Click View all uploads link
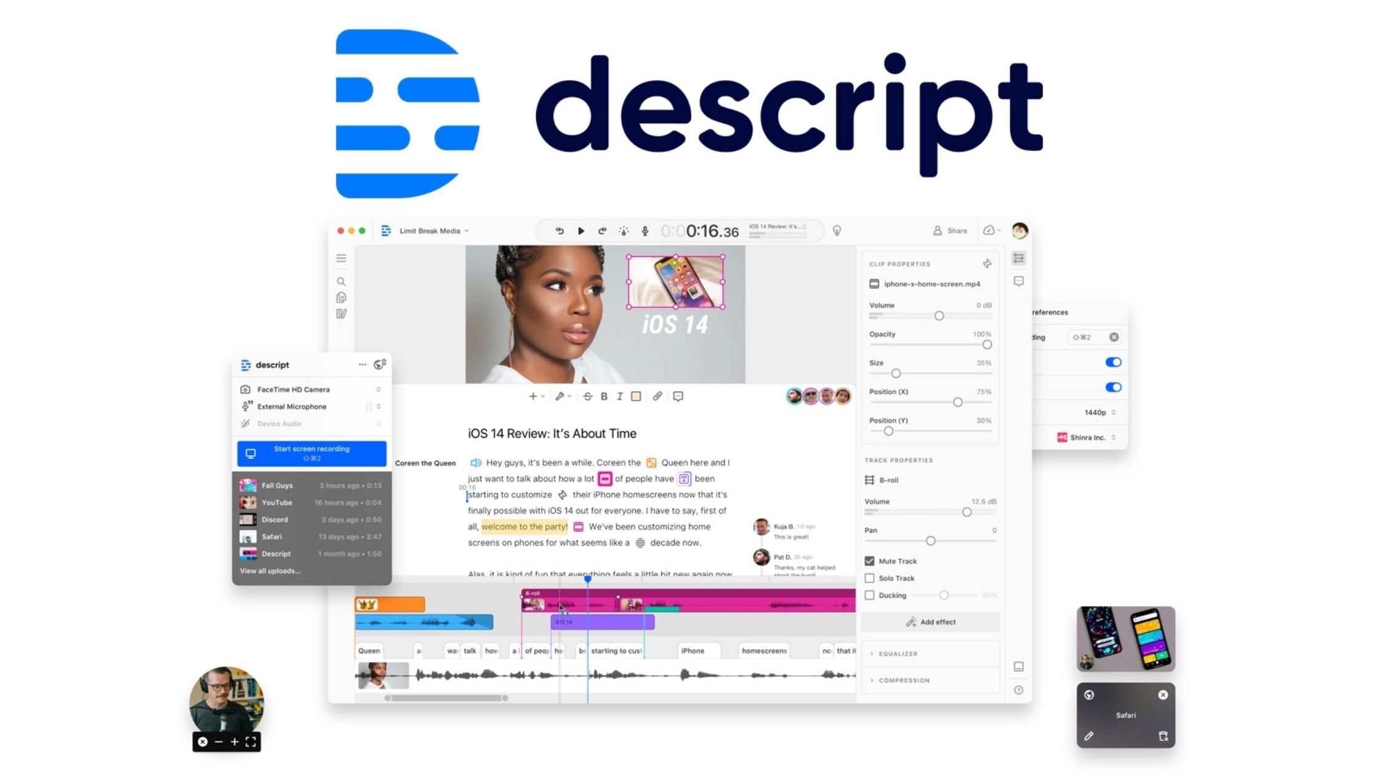 [x=268, y=570]
